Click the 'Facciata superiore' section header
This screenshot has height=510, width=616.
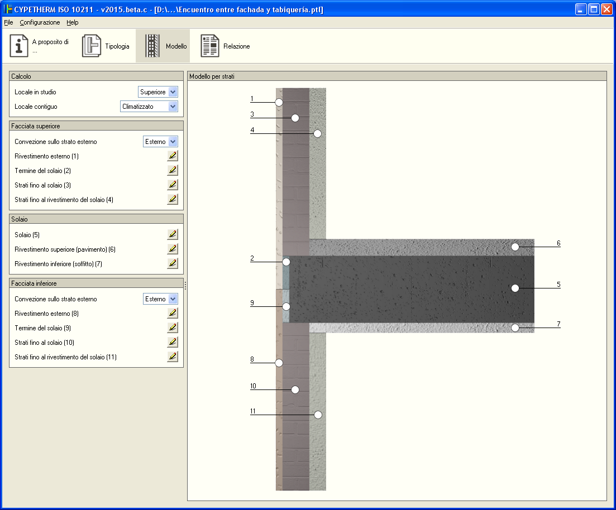pyautogui.click(x=96, y=126)
